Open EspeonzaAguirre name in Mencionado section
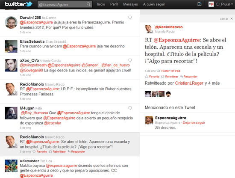 [171, 118]
